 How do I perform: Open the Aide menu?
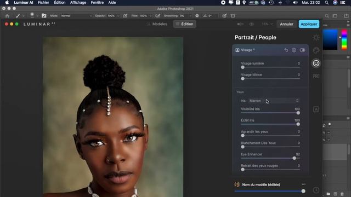tap(112, 2)
